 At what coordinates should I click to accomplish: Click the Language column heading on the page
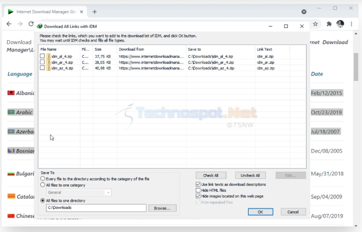click(20, 74)
